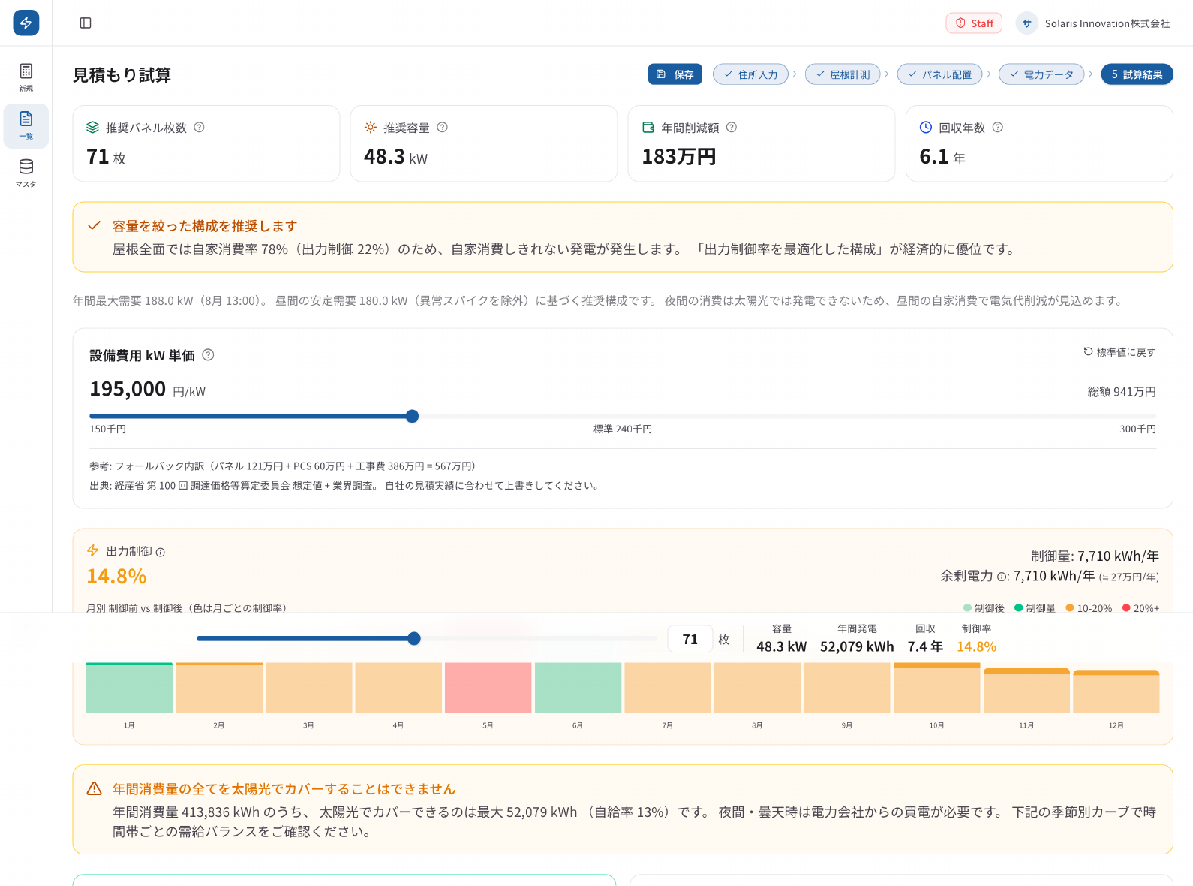
Task: Click the 標準 240千円 slider label
Action: tap(623, 429)
